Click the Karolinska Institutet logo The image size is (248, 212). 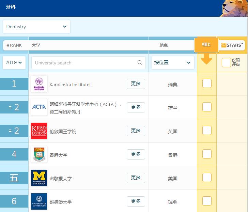tap(39, 84)
